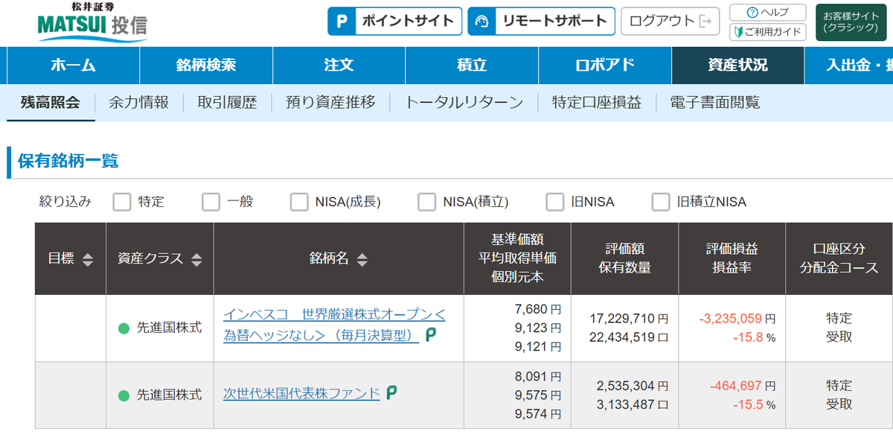Image resolution: width=893 pixels, height=432 pixels.
Task: Click the question mark help icon
Action: [x=752, y=13]
